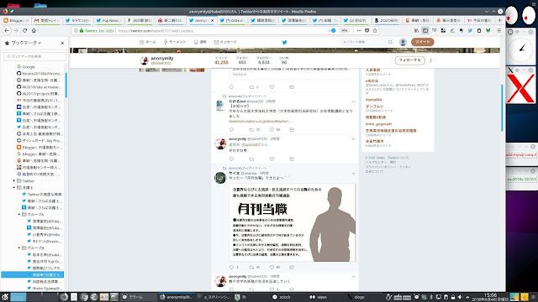Click the Twitter bird logo in header
538x302 pixels.
(x=284, y=42)
